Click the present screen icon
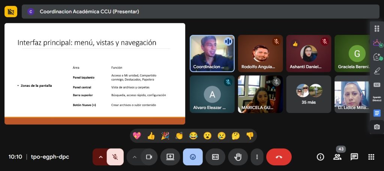 point(170,157)
